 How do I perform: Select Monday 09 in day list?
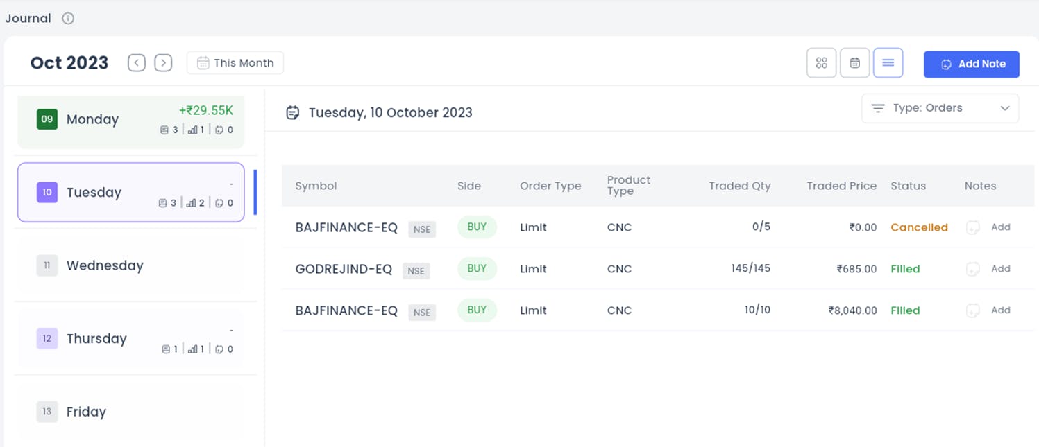[x=131, y=120]
